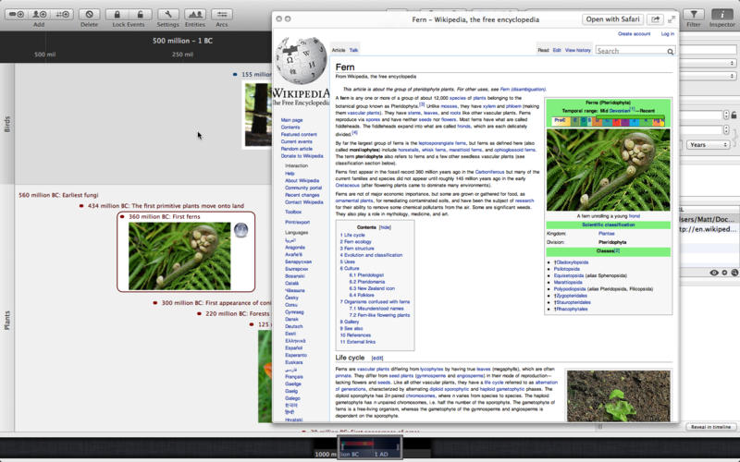Hide the Wikipedia contents table

point(385,226)
